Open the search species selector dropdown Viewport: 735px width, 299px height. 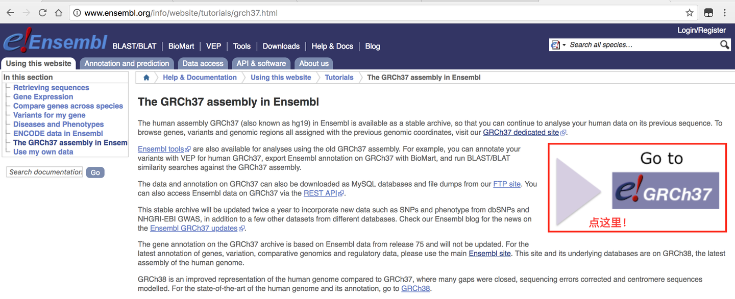(558, 45)
